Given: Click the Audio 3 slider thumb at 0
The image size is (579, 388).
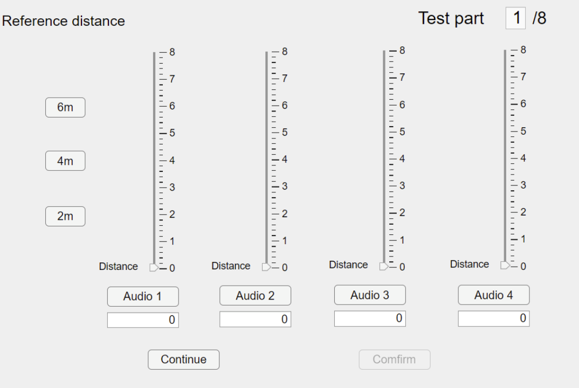Looking at the screenshot, I should tap(383, 266).
